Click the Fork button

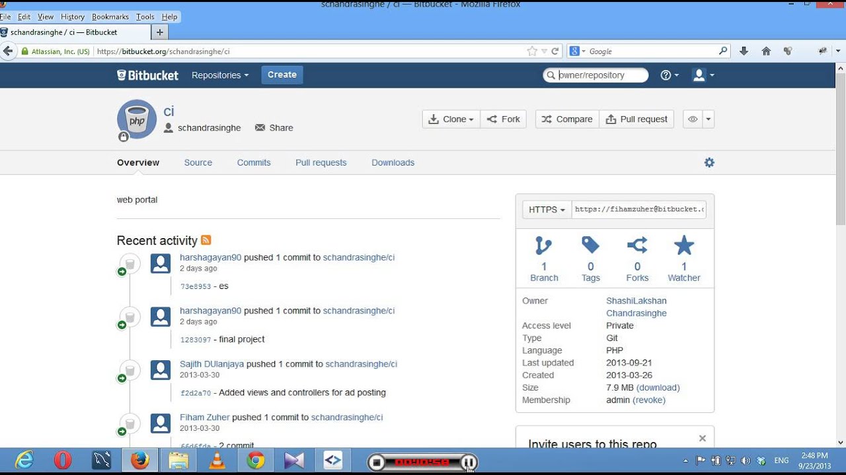[504, 119]
